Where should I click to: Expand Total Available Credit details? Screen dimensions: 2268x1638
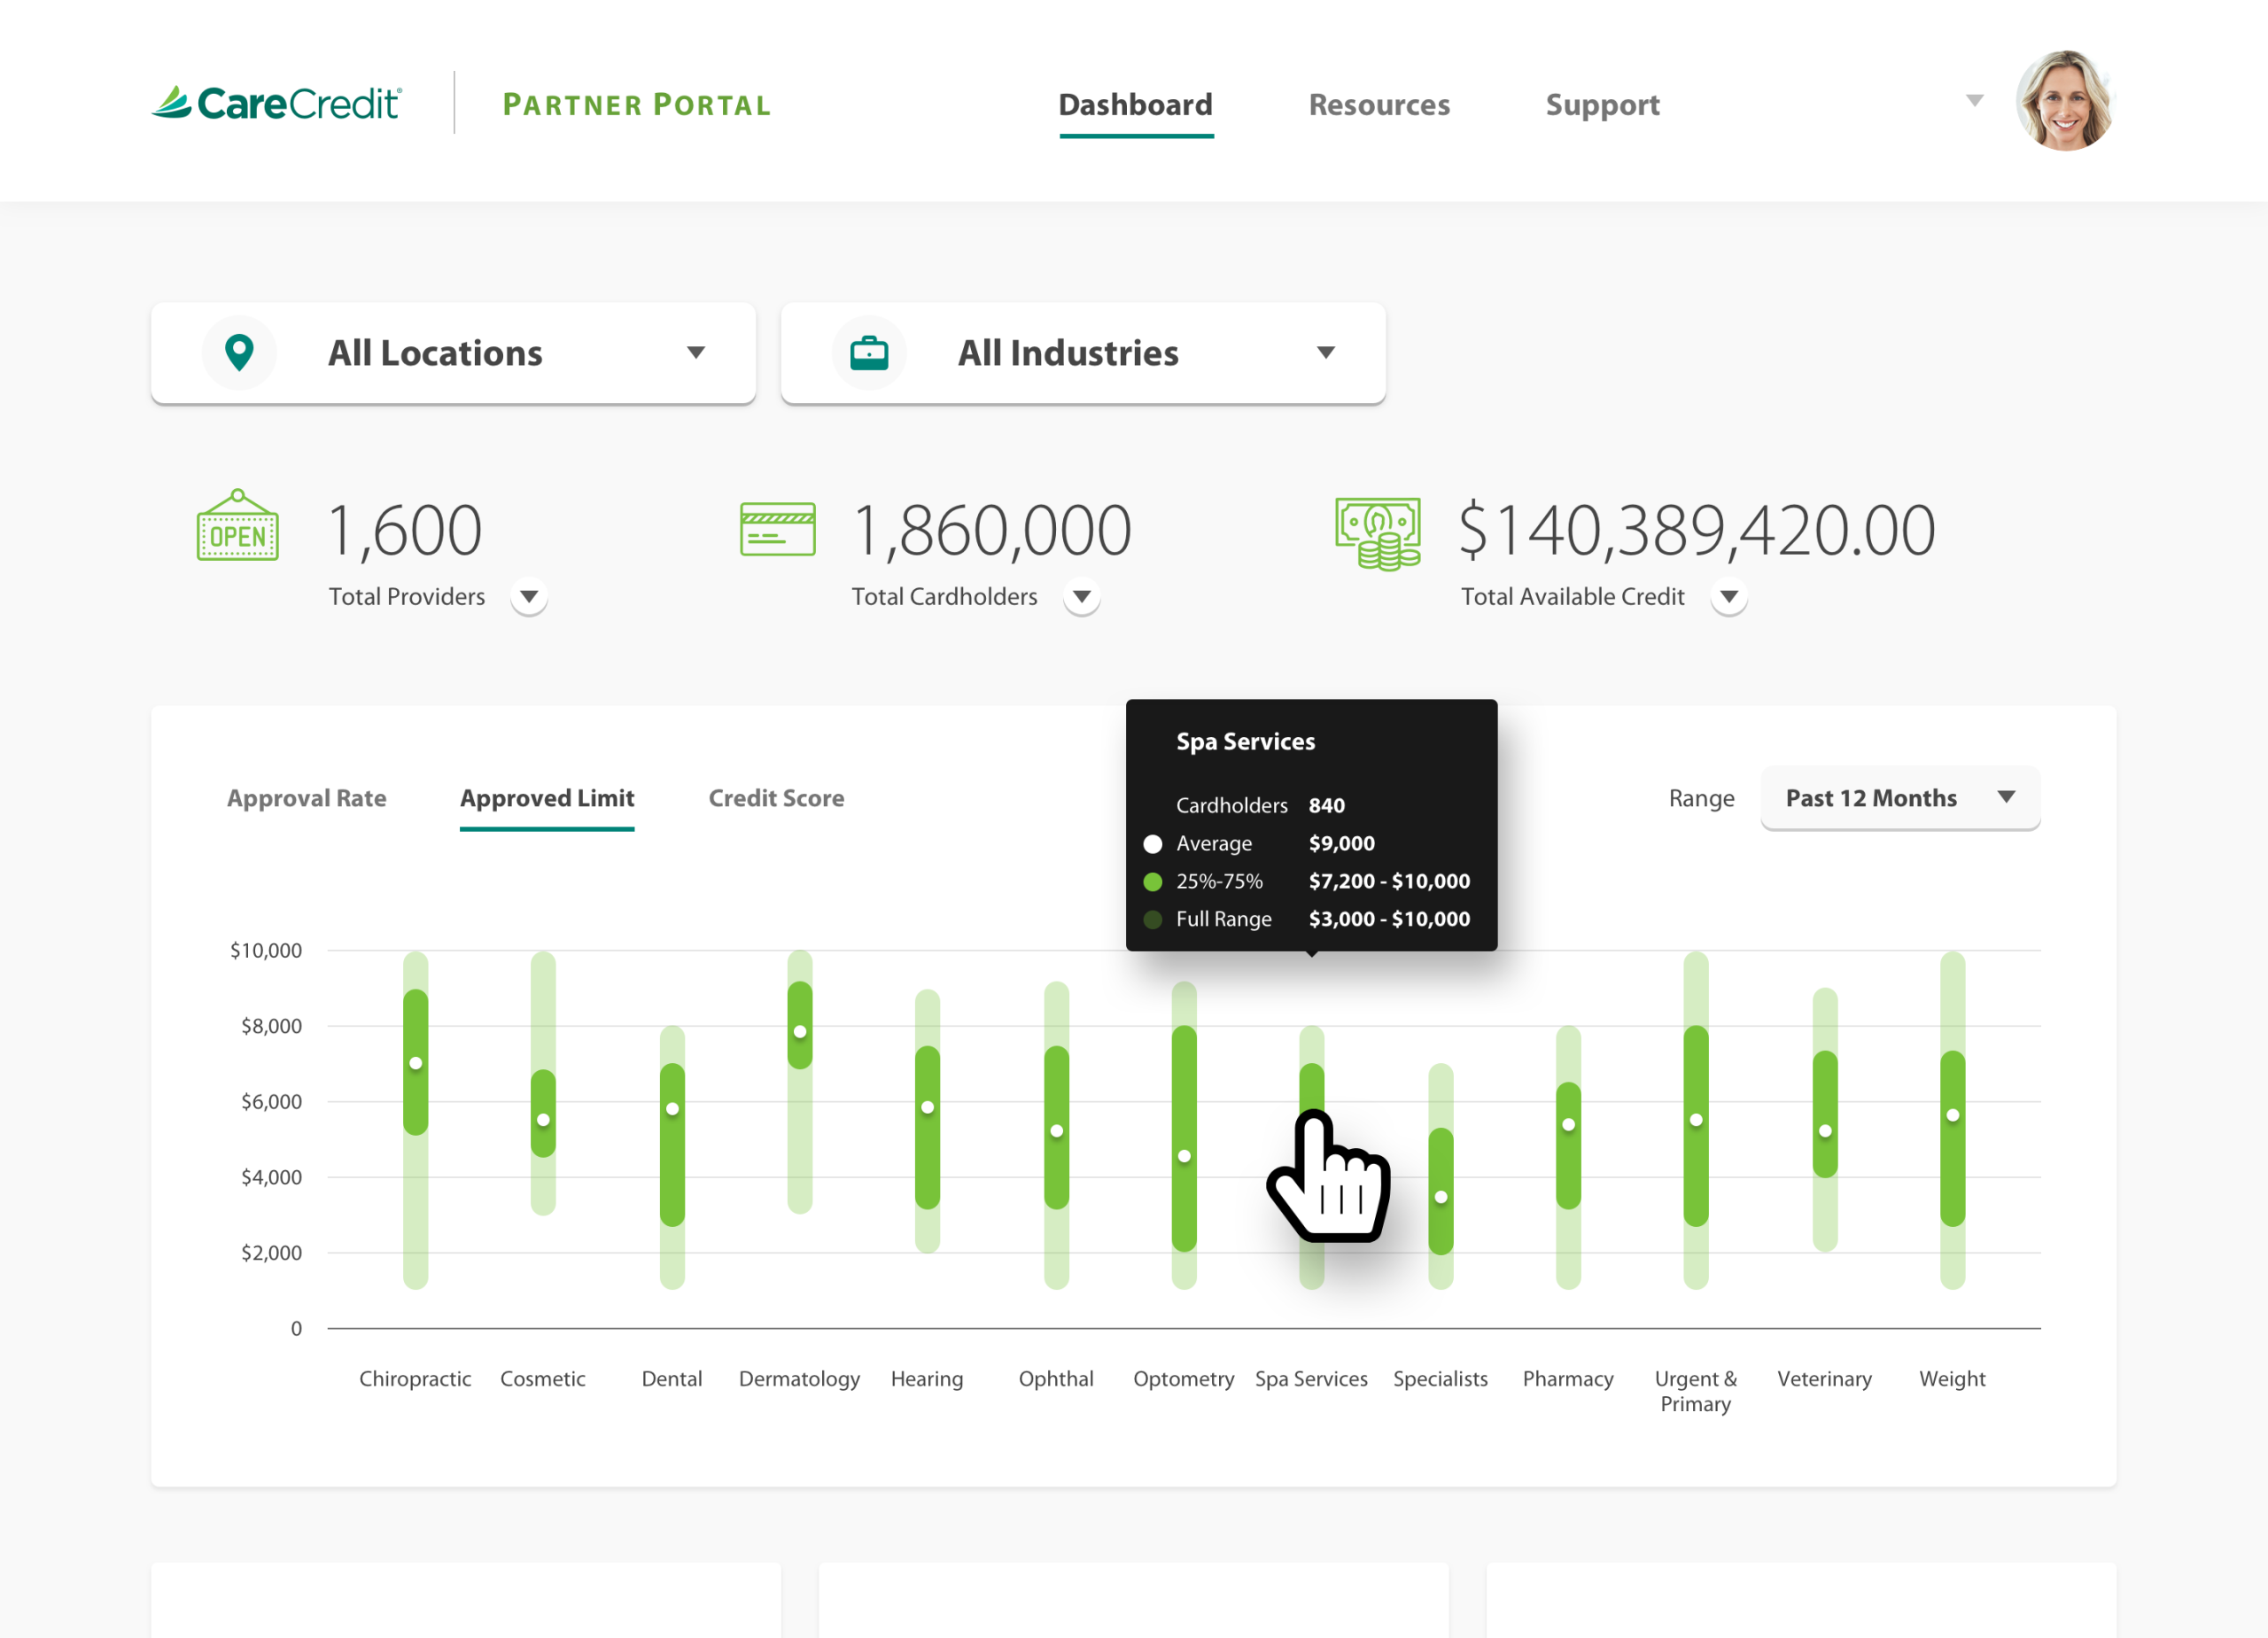coord(1728,597)
